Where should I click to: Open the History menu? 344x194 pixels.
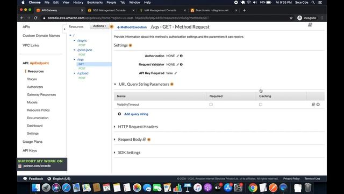tap(78, 2)
